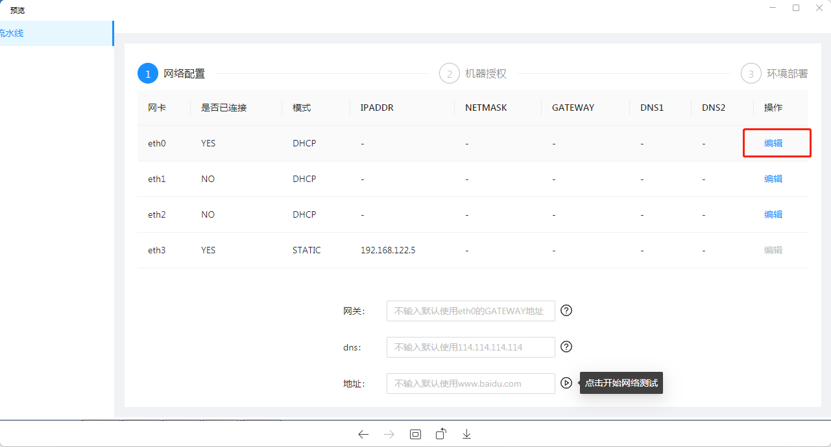
Task: Click the help icon beside 网关 field
Action: (x=566, y=310)
